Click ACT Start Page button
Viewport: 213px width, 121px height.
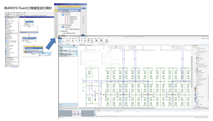pos(43,15)
